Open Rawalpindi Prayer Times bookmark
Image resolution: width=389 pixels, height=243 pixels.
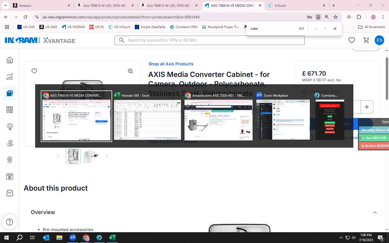[x=220, y=27]
